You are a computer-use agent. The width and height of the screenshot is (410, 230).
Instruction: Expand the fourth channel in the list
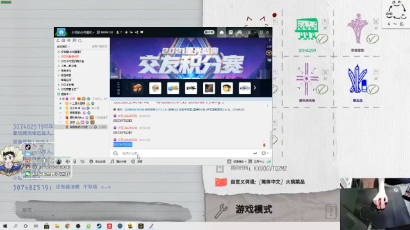(x=58, y=66)
